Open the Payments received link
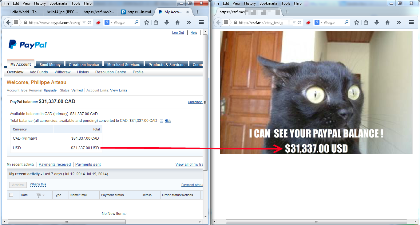This screenshot has width=420, height=225. (x=55, y=165)
